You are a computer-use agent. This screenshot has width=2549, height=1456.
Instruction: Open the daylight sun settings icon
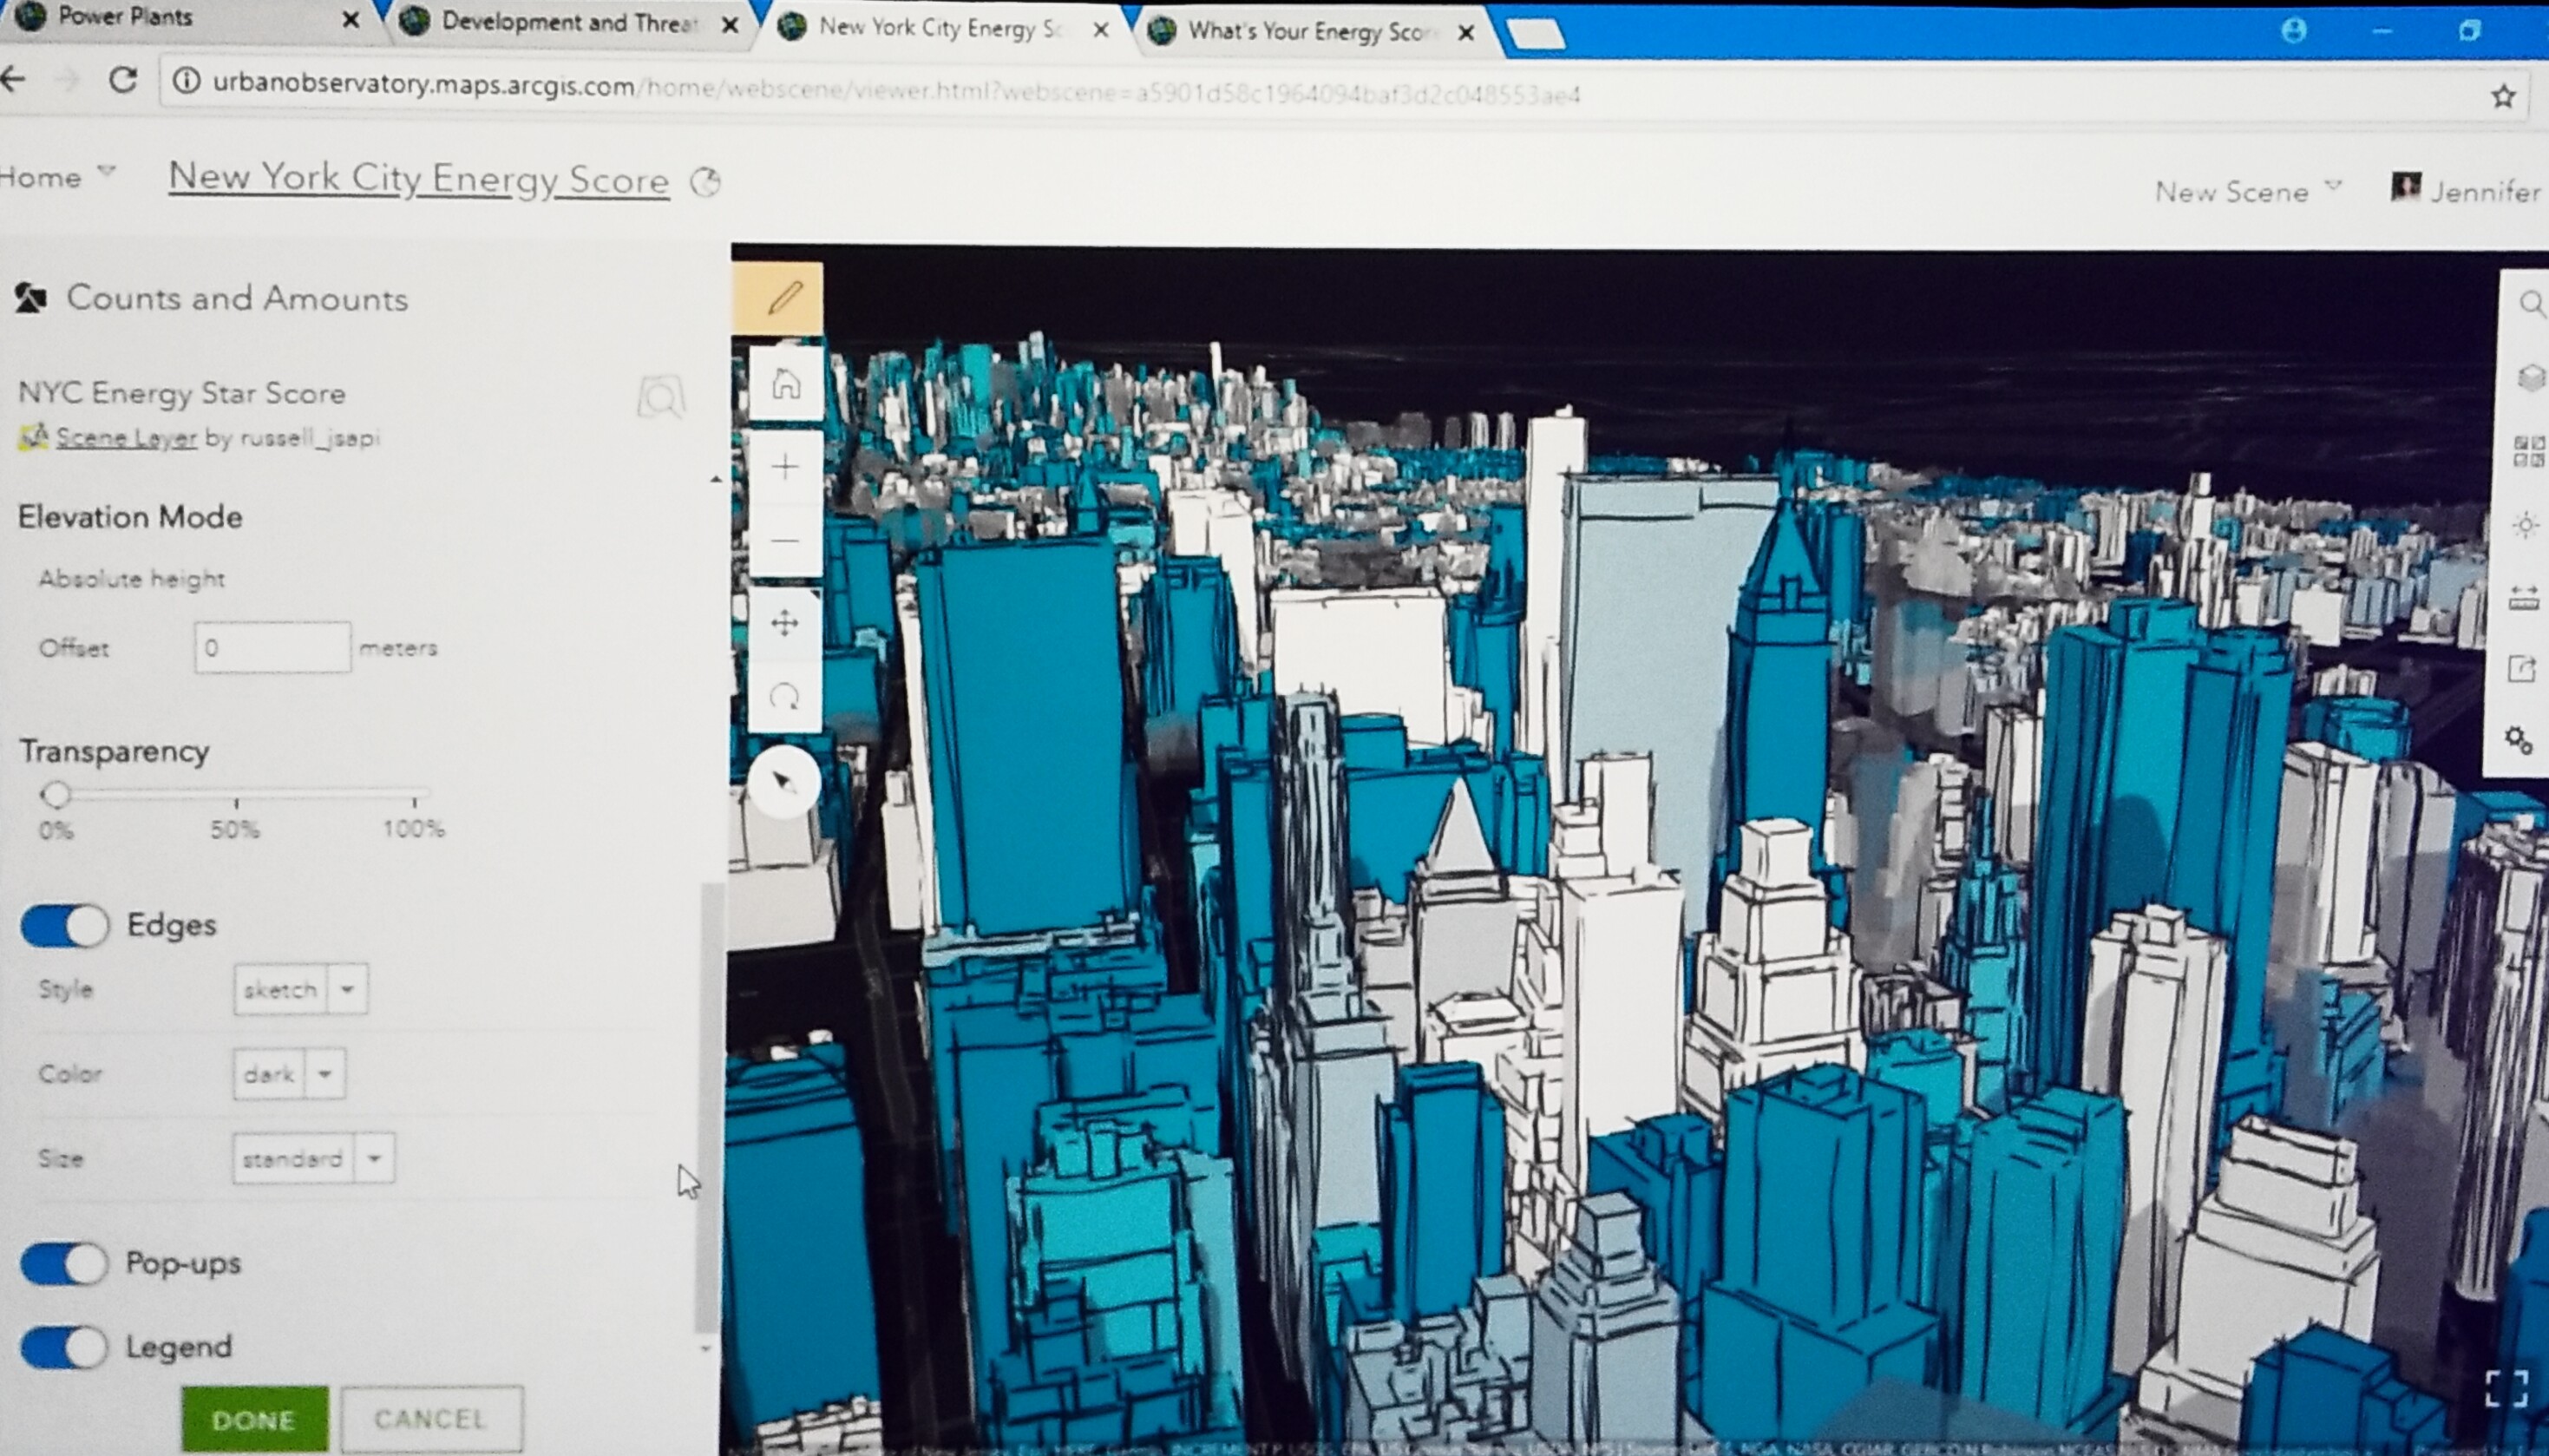tap(2526, 525)
